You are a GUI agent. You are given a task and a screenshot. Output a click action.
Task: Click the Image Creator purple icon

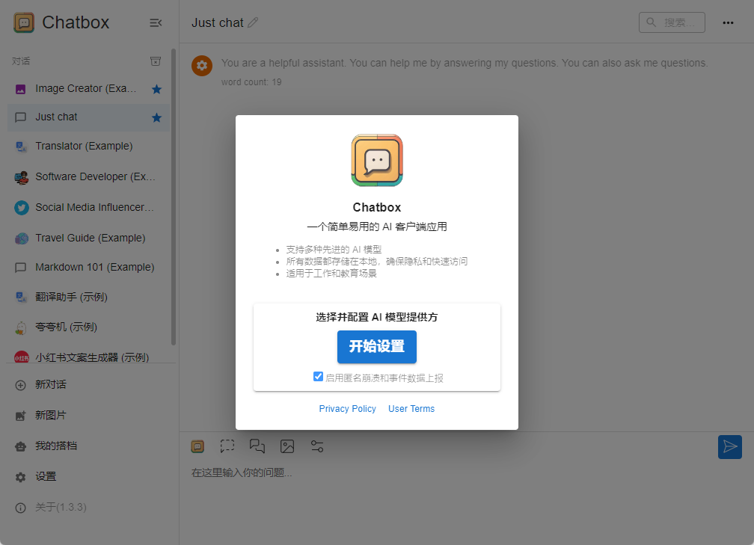21,90
